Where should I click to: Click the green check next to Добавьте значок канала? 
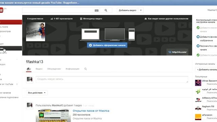tap(198, 28)
